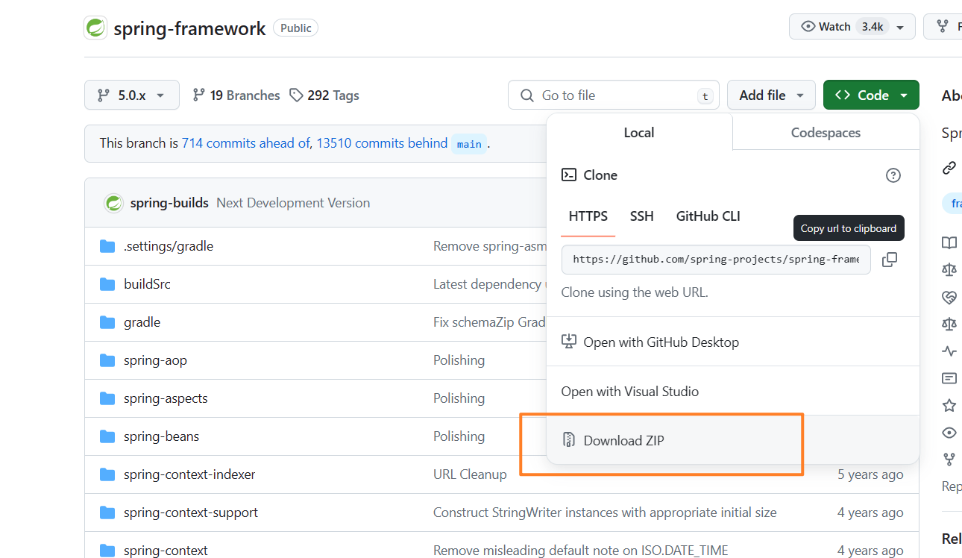Image resolution: width=962 pixels, height=558 pixels.
Task: Click the branches icon beside 19 Branches
Action: (198, 95)
